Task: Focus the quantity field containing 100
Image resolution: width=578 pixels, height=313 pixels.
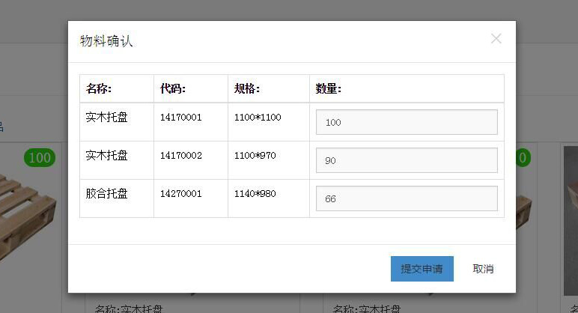Action: 407,122
